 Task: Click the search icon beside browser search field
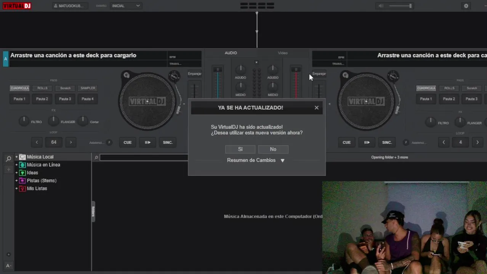tap(96, 157)
